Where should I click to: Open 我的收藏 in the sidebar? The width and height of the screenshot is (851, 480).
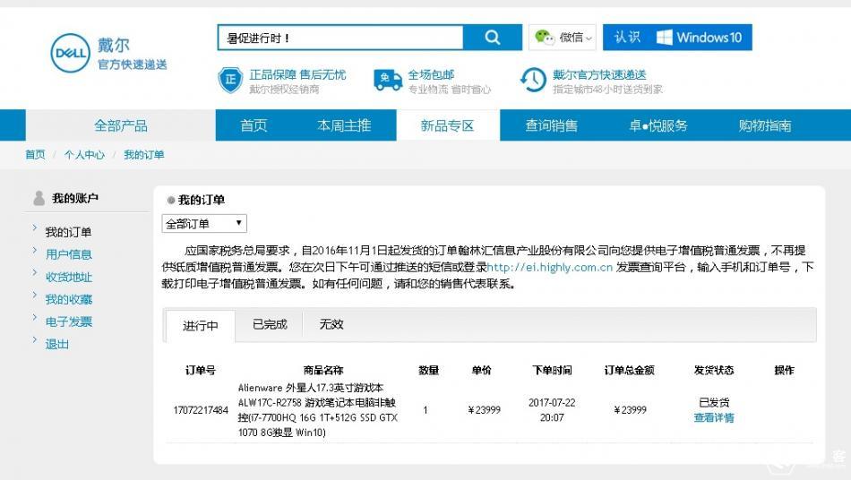pos(68,299)
